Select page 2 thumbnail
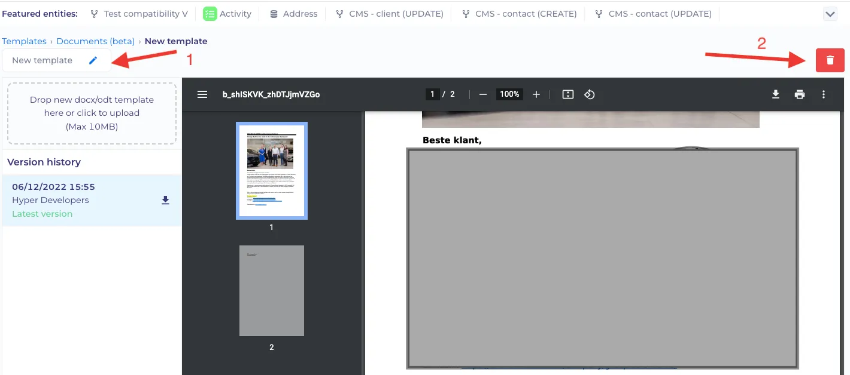Screen dimensions: 850x375 click(271, 291)
